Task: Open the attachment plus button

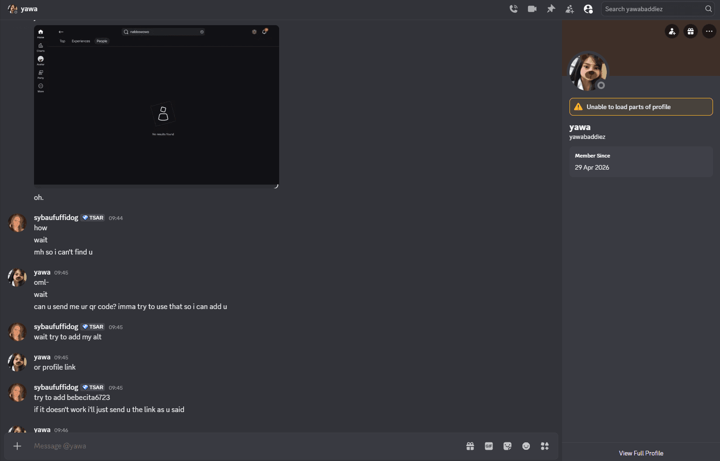Action: point(17,446)
